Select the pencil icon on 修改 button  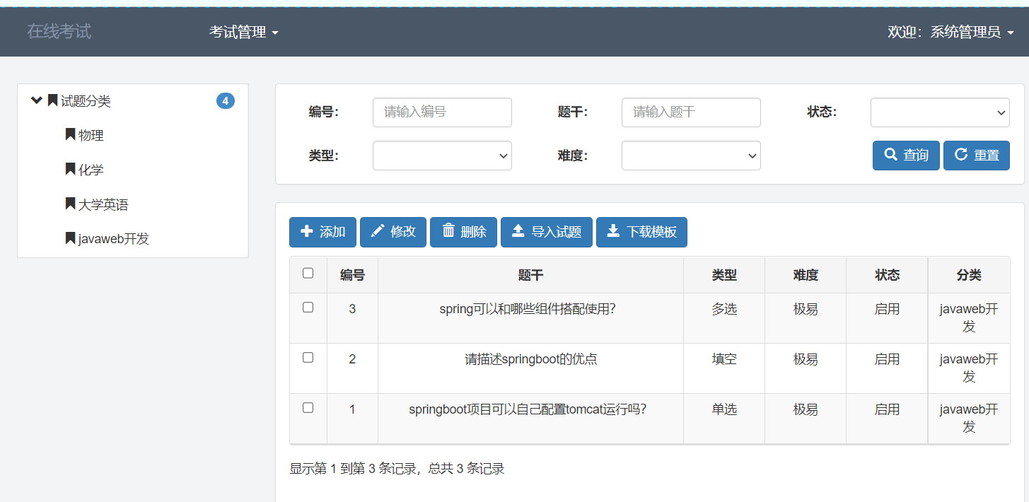[377, 232]
